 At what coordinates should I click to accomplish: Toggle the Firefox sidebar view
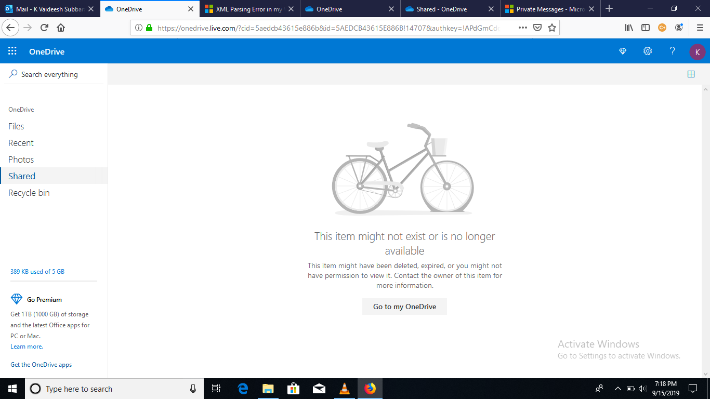pos(646,28)
